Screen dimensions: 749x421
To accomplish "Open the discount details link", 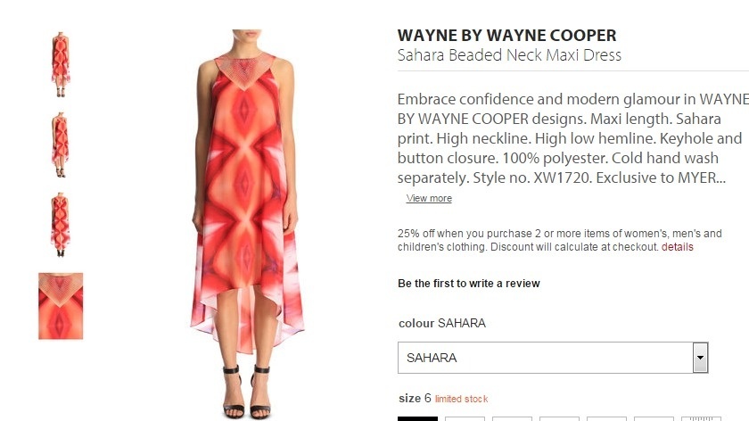I will [x=677, y=247].
